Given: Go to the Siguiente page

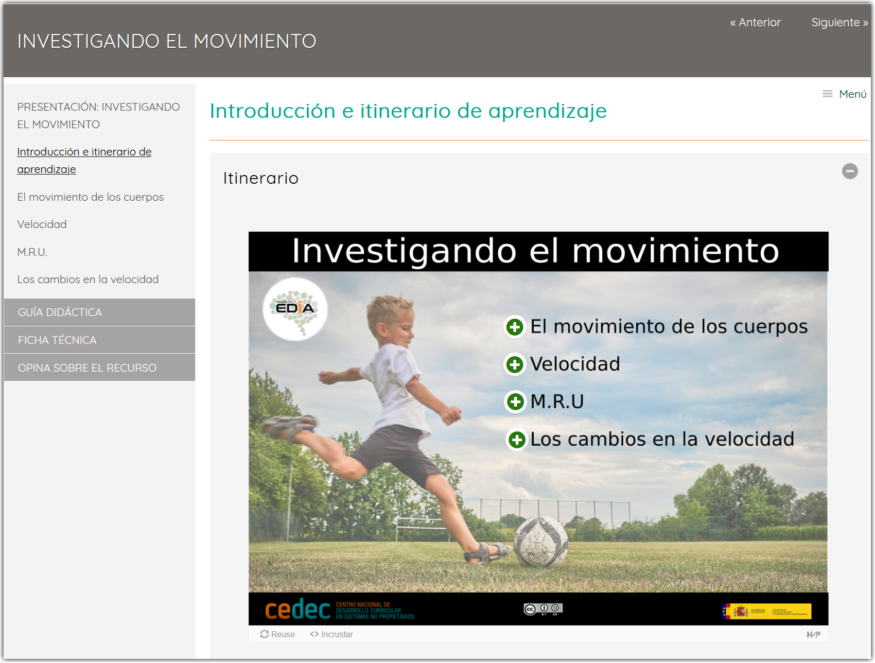Looking at the screenshot, I should (x=839, y=23).
